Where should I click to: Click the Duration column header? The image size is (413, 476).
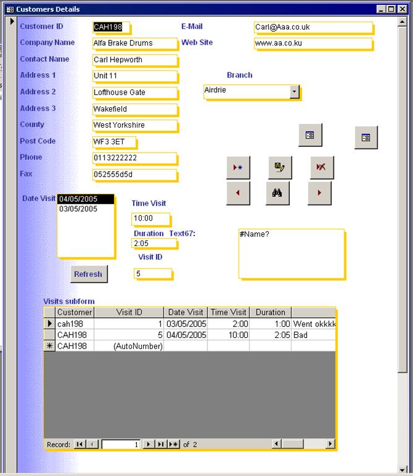tap(270, 312)
